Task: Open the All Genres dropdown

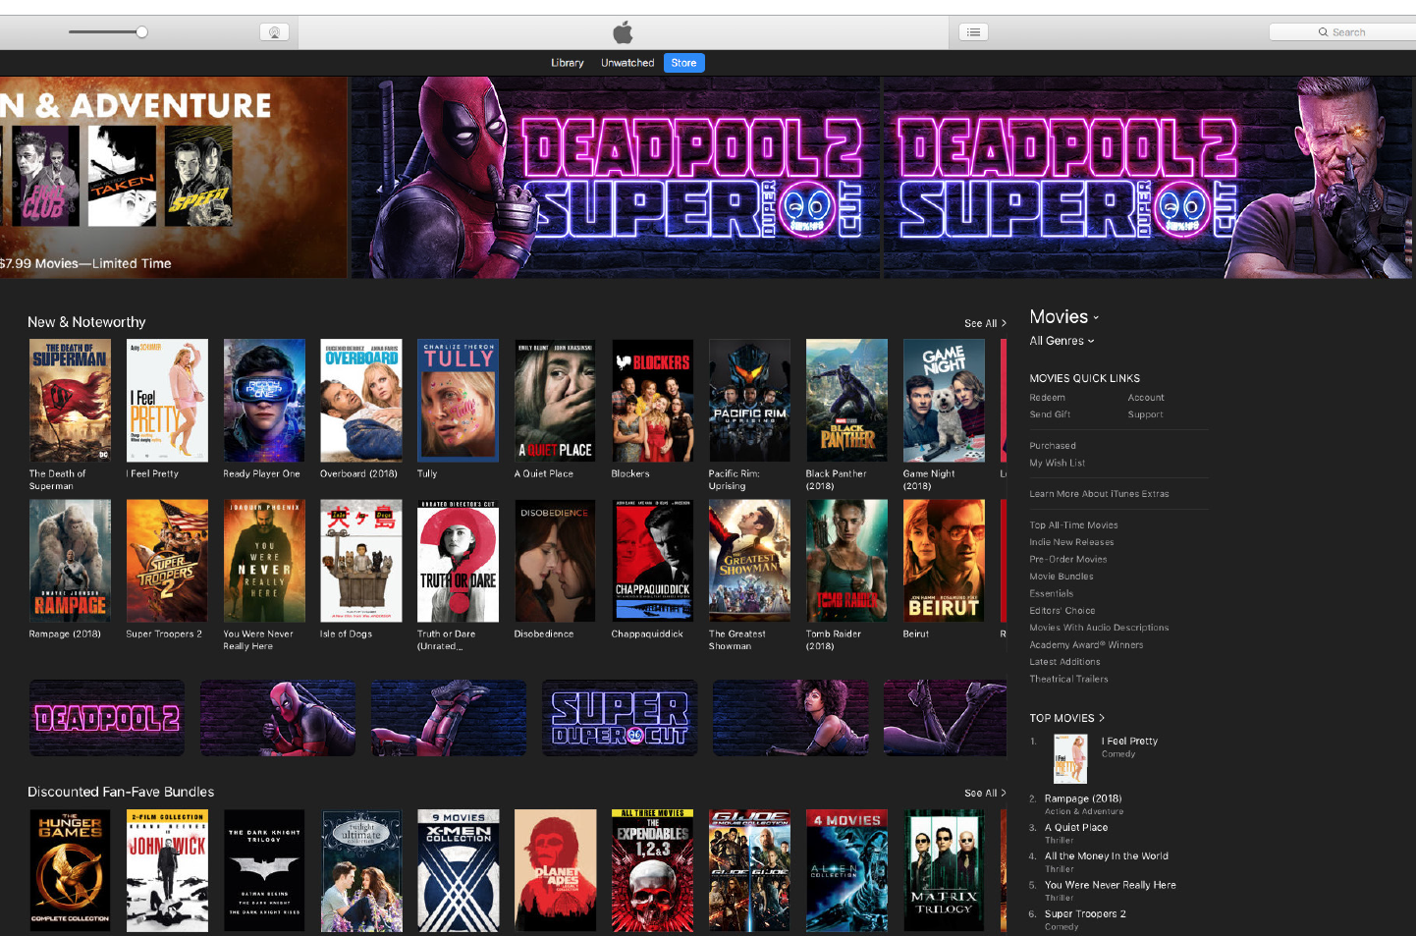Action: point(1062,341)
